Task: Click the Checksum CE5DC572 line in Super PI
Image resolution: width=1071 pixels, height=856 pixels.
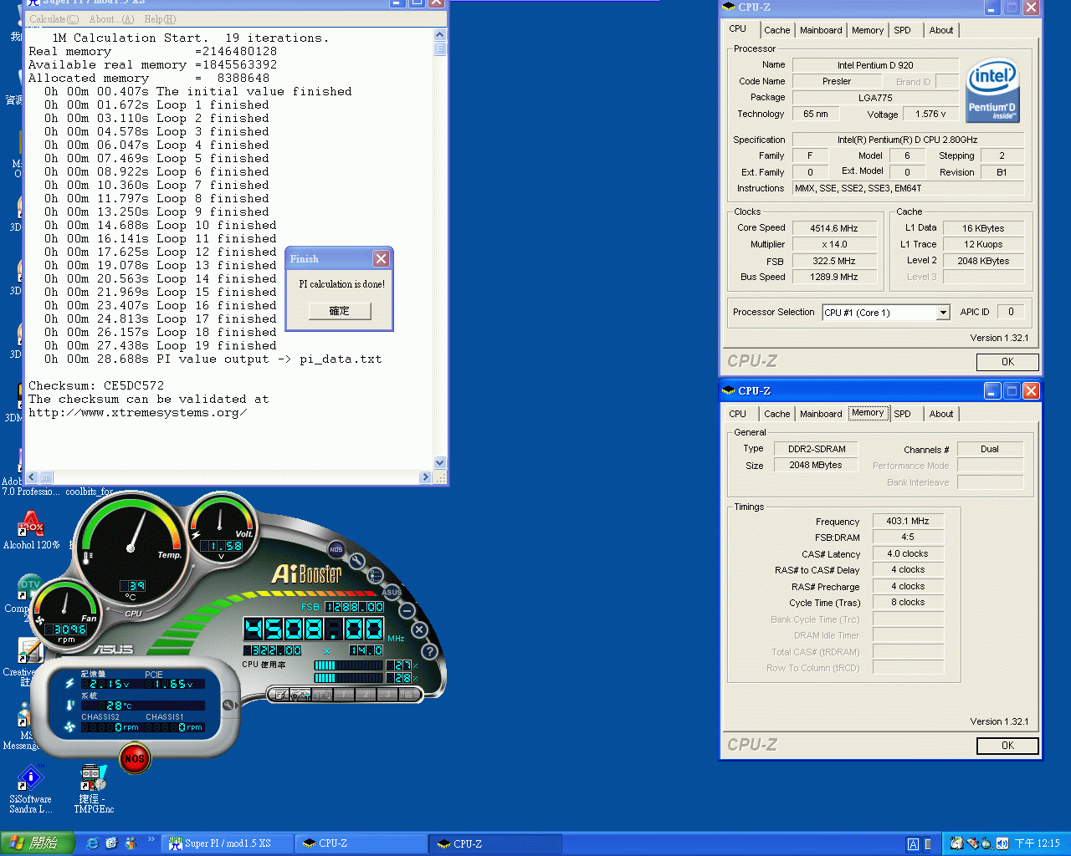Action: [96, 386]
